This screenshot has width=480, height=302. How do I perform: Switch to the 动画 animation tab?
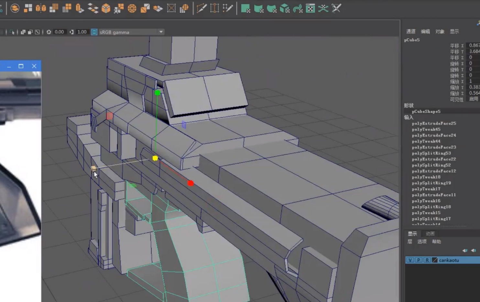[430, 234]
